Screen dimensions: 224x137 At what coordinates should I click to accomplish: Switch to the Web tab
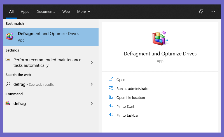coord(66,11)
